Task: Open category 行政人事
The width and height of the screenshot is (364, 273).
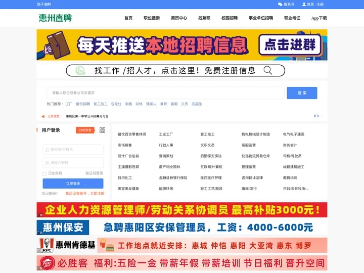Action: [166, 145]
